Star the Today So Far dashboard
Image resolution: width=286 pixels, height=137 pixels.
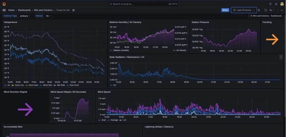(x=73, y=10)
